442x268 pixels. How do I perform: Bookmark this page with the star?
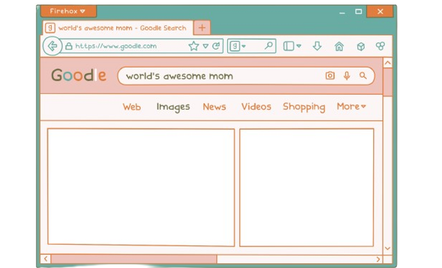194,46
